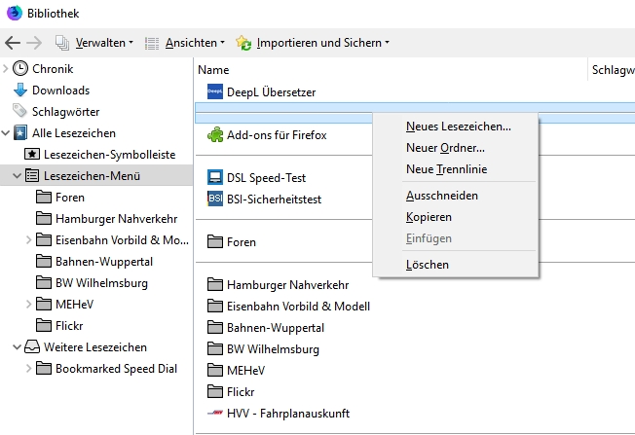This screenshot has width=635, height=435.
Task: Click the Name column header
Action: 213,70
